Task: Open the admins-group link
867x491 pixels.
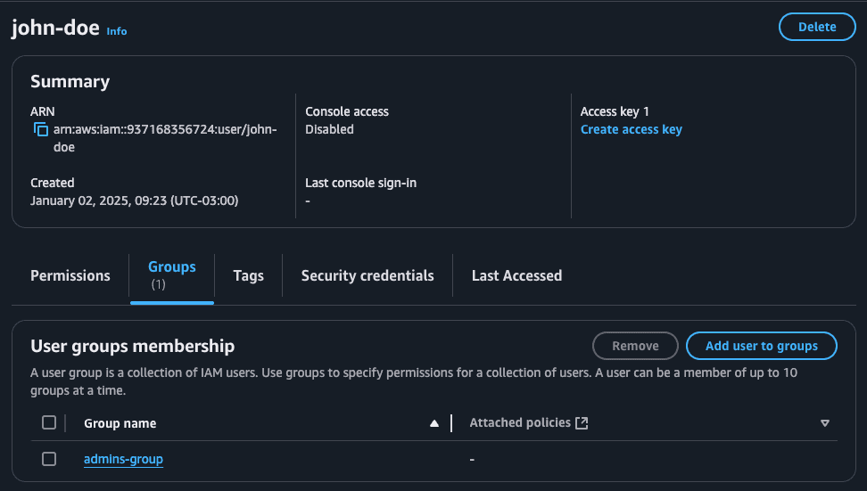Action: (123, 460)
